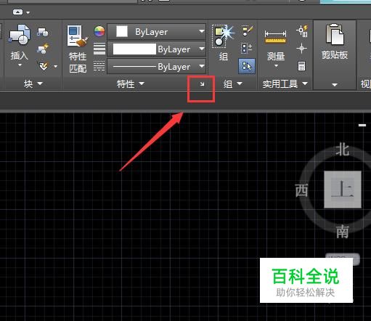The height and width of the screenshot is (321, 371).
Task: Click the Clipboard panel icon
Action: tap(335, 34)
